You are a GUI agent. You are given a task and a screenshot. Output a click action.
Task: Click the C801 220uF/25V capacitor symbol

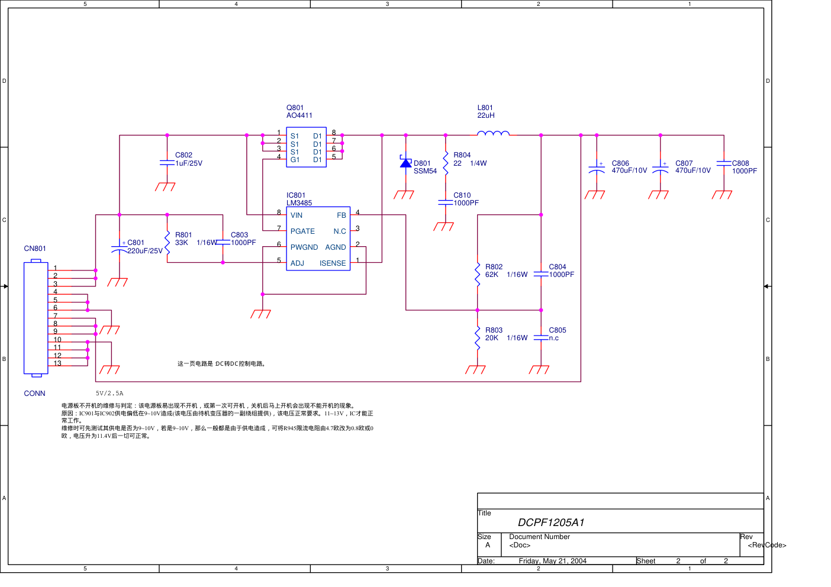[x=119, y=249]
